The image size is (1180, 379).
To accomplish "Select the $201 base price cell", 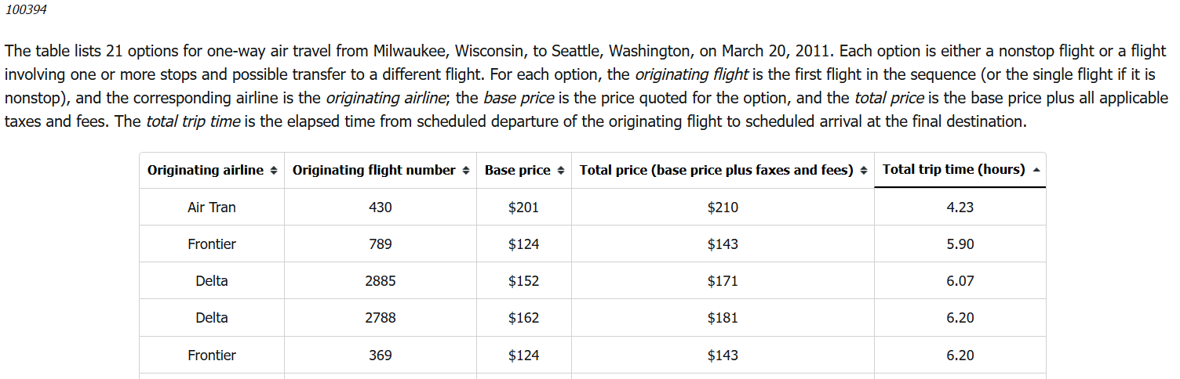I will point(523,208).
